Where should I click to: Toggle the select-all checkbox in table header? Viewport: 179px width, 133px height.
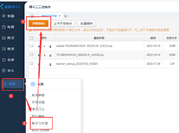pyautogui.click(x=32, y=38)
